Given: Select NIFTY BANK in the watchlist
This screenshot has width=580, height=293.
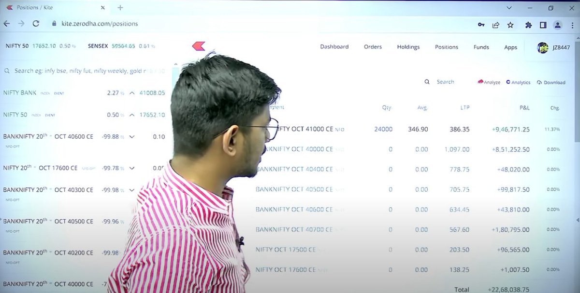Looking at the screenshot, I should [20, 93].
